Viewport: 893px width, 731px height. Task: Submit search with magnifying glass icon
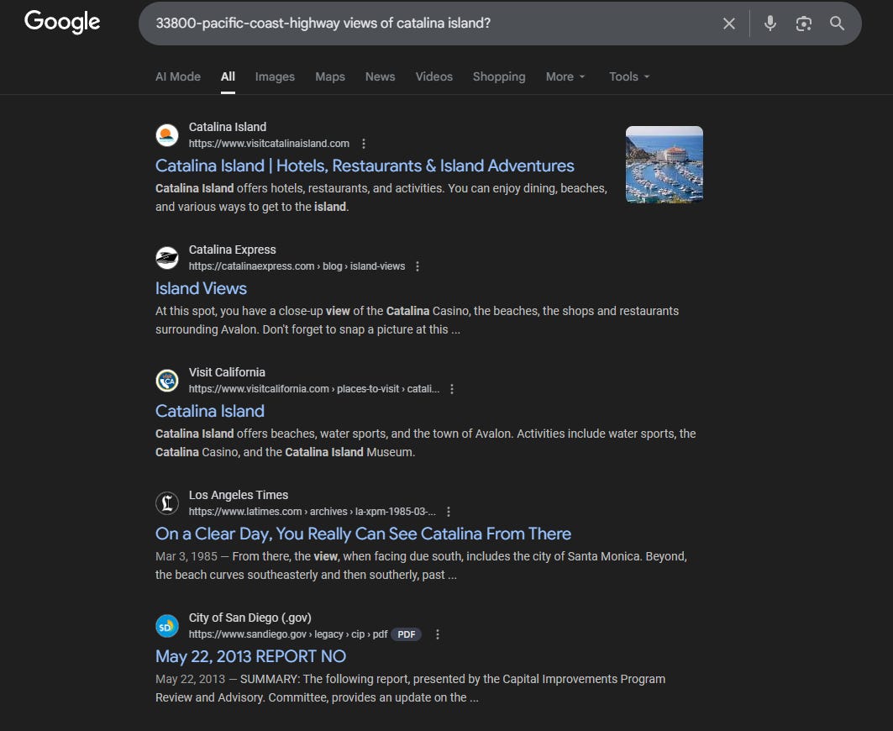837,24
